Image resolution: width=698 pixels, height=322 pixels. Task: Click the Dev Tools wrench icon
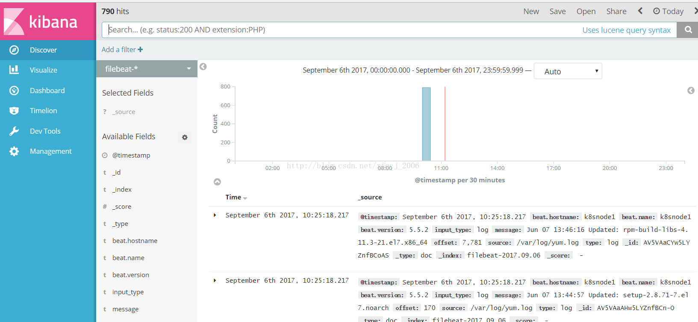[x=14, y=131]
